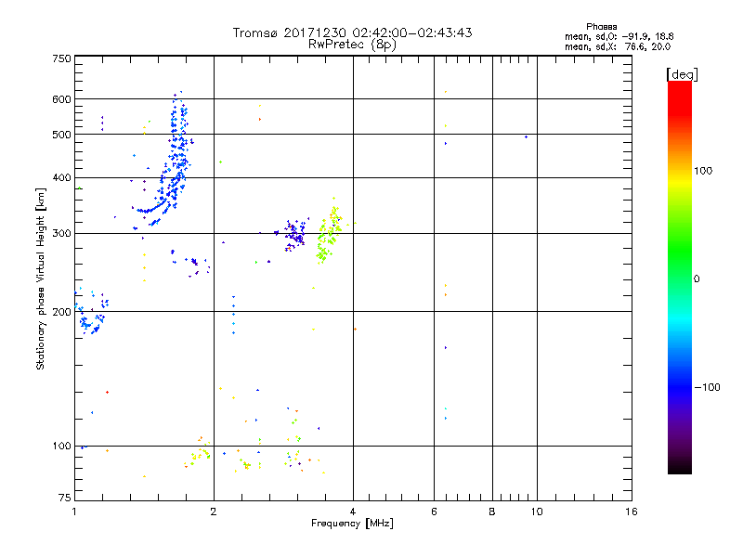Click the x-axis tick label '1'

(x=74, y=512)
